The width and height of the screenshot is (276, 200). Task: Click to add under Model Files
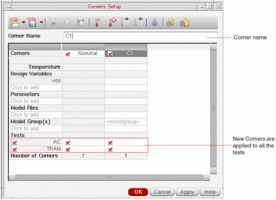(x=35, y=115)
